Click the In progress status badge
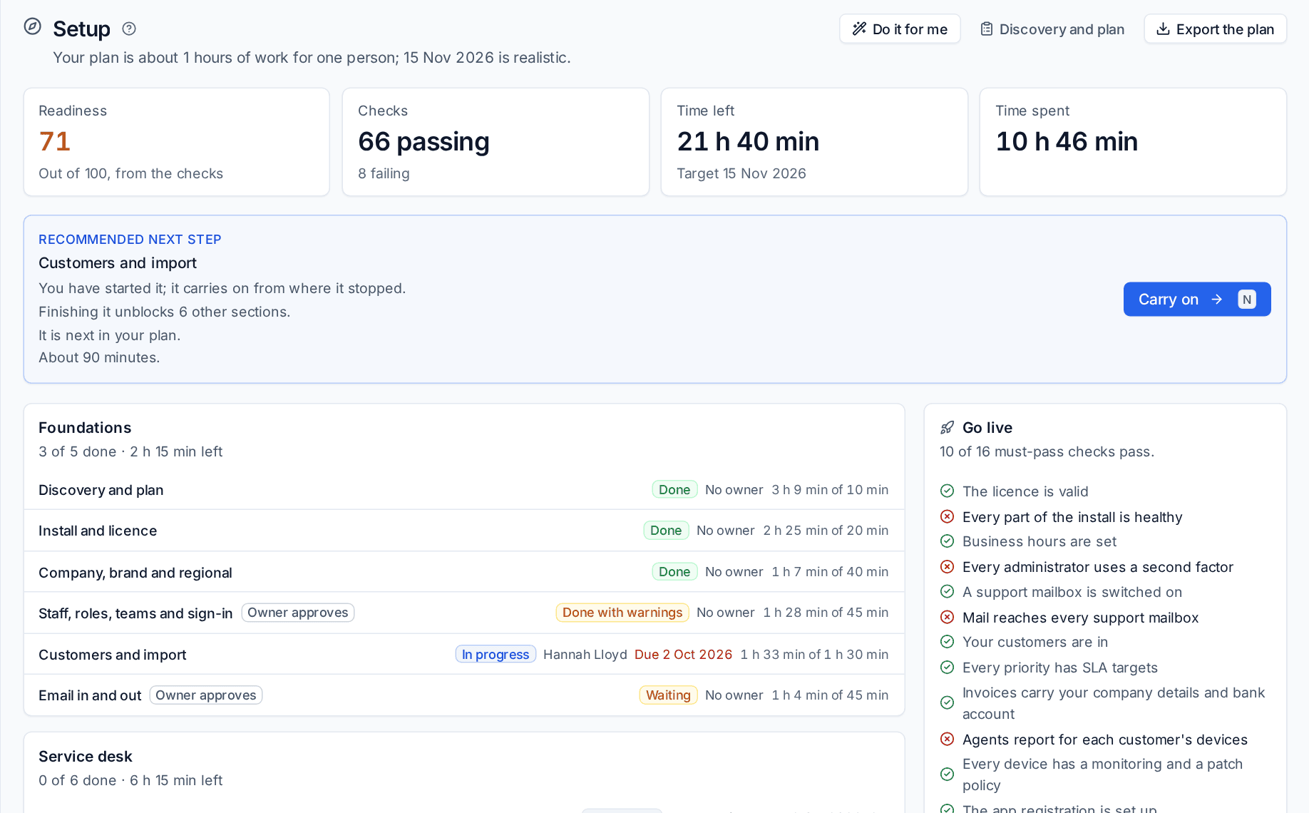Image resolution: width=1309 pixels, height=813 pixels. coord(496,654)
